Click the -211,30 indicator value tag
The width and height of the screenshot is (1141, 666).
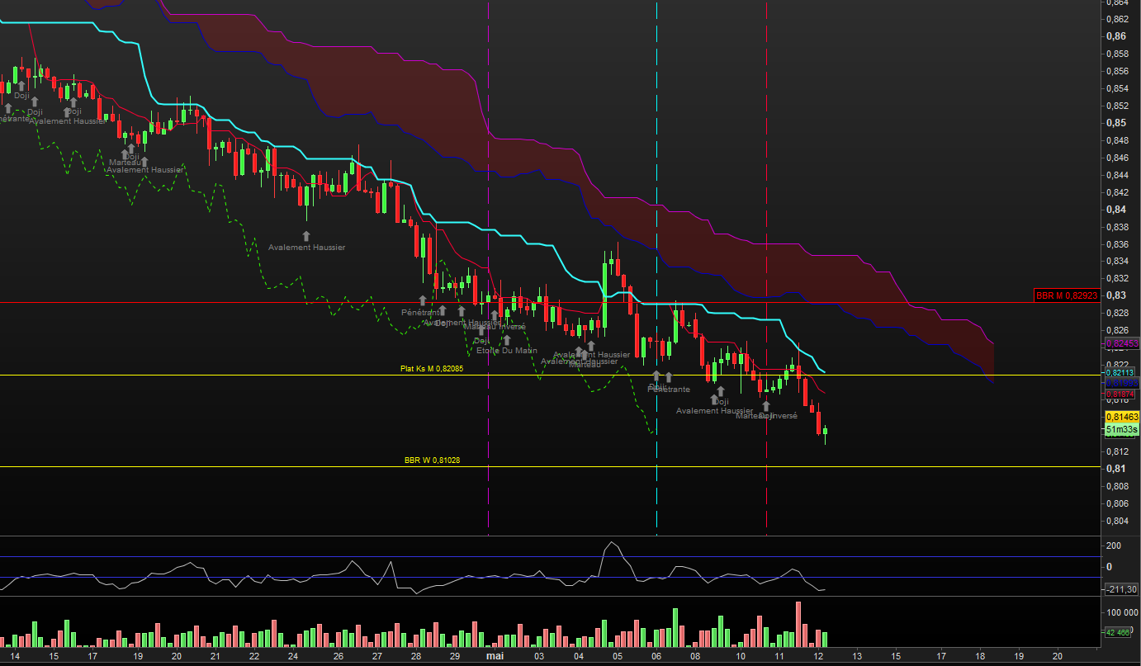coord(1122,588)
